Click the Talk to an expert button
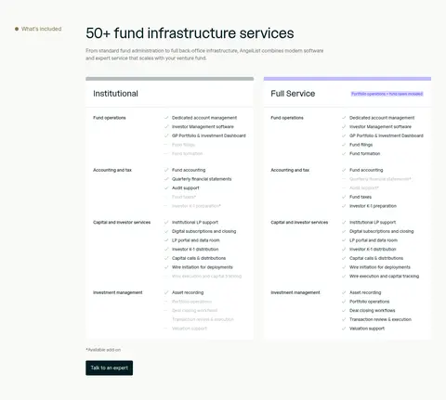Image resolution: width=446 pixels, height=400 pixels. point(109,368)
